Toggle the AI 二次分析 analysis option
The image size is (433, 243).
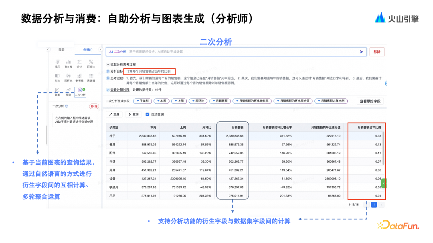click(x=80, y=92)
